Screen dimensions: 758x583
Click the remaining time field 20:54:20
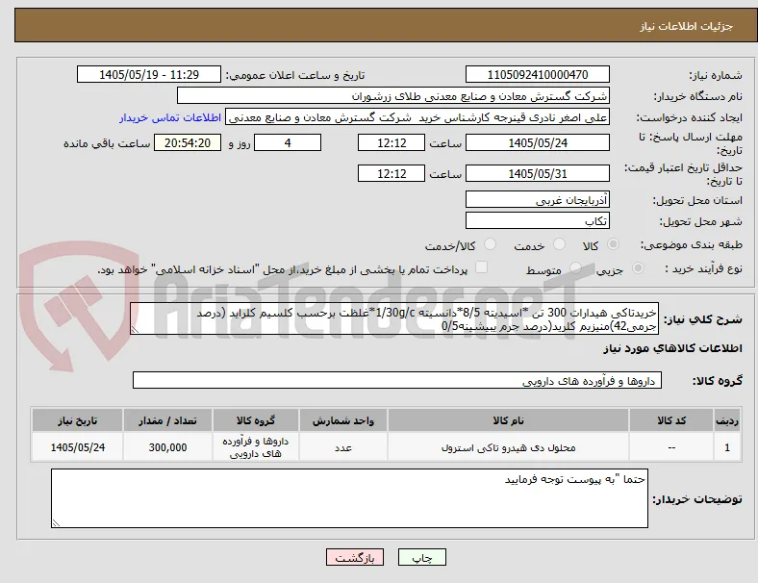tap(188, 142)
